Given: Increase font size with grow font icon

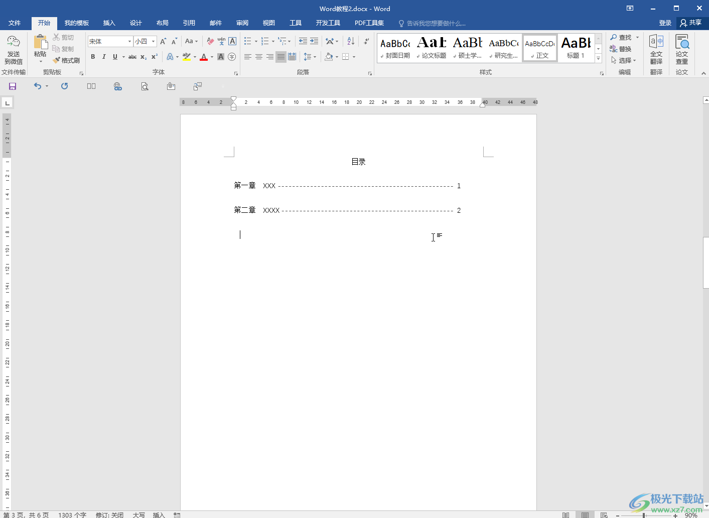Looking at the screenshot, I should click(163, 41).
